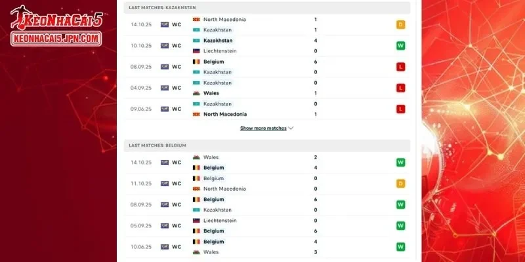
Task: Click the KeoNhaCai5 logo
Action: [x=55, y=27]
